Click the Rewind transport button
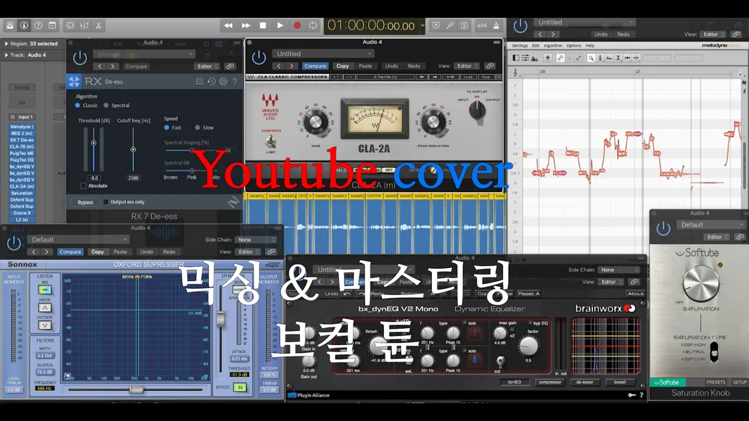This screenshot has width=749, height=421. 228,26
